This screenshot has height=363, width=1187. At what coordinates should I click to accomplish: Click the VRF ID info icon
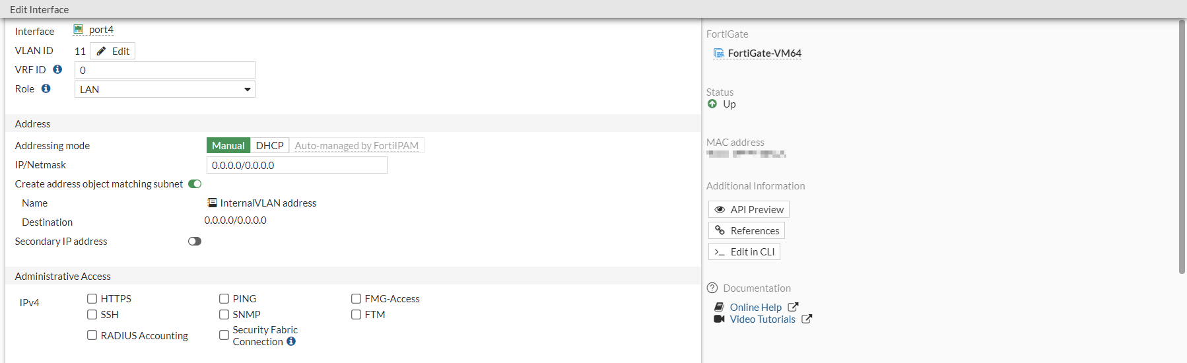click(57, 69)
